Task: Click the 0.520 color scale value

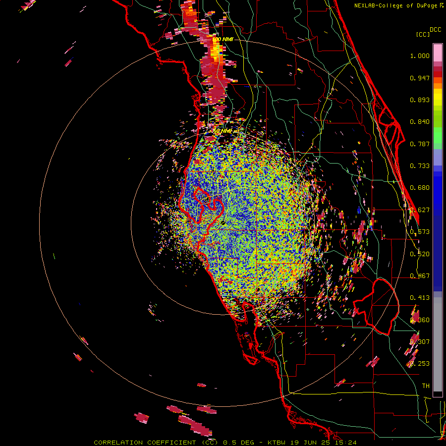Action: click(420, 254)
